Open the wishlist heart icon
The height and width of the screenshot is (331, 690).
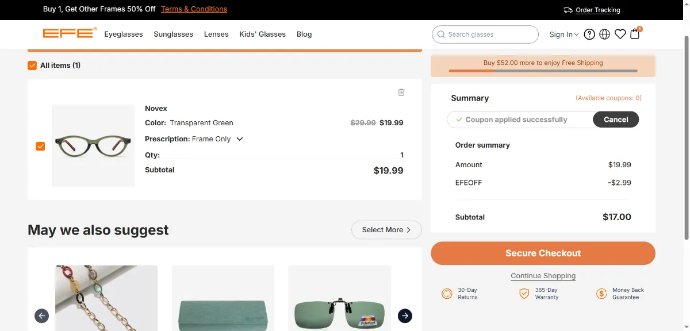point(620,34)
